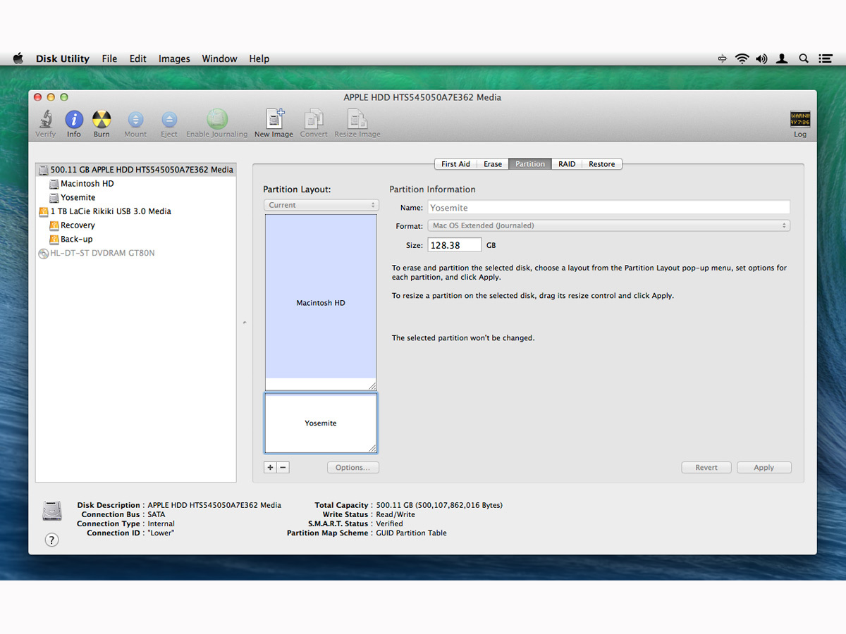Open Spotlight search in menu bar
The image size is (846, 634).
[x=804, y=59]
